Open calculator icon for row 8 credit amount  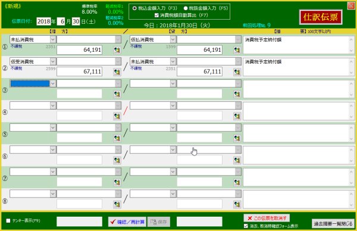pyautogui.click(x=237, y=204)
